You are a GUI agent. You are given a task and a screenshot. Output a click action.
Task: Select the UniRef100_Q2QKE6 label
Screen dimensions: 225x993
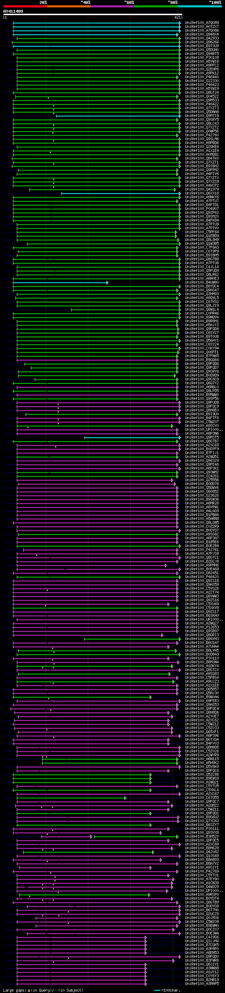[202, 147]
